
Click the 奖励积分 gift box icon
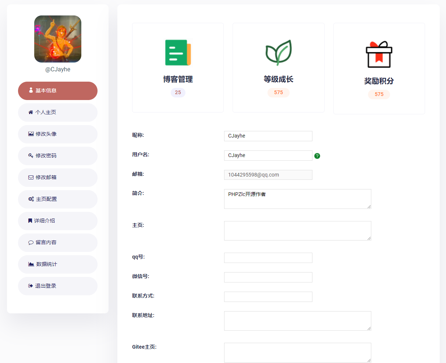[x=379, y=54]
